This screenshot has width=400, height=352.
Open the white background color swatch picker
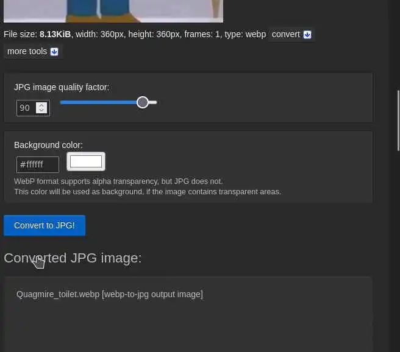click(x=86, y=161)
